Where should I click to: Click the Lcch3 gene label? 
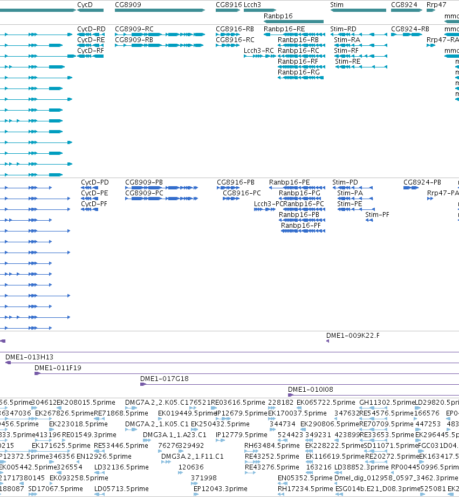(252, 5)
